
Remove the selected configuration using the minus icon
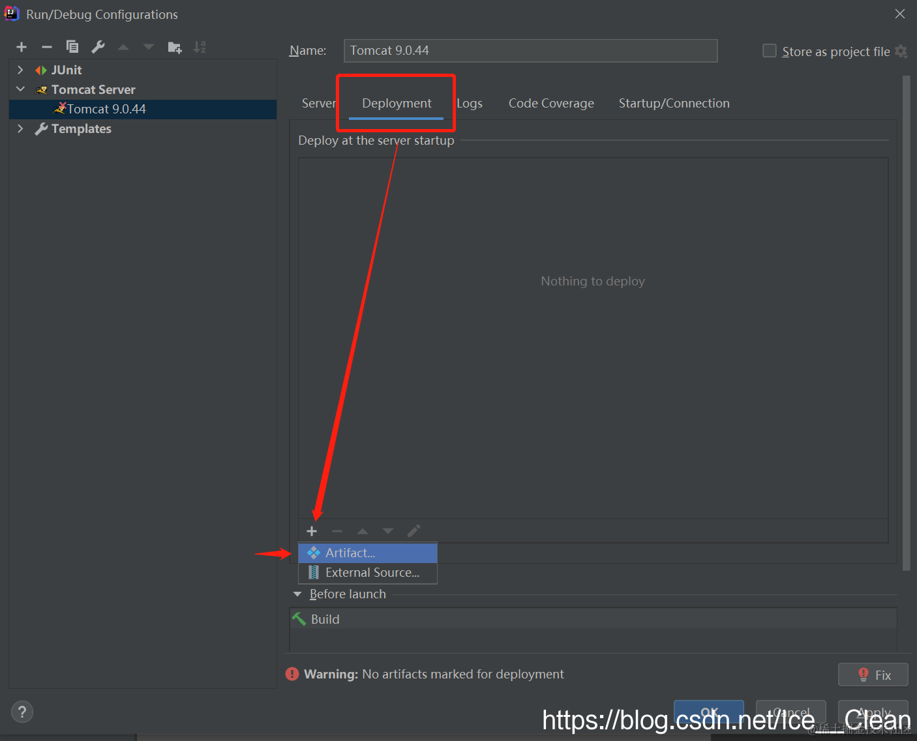[47, 47]
